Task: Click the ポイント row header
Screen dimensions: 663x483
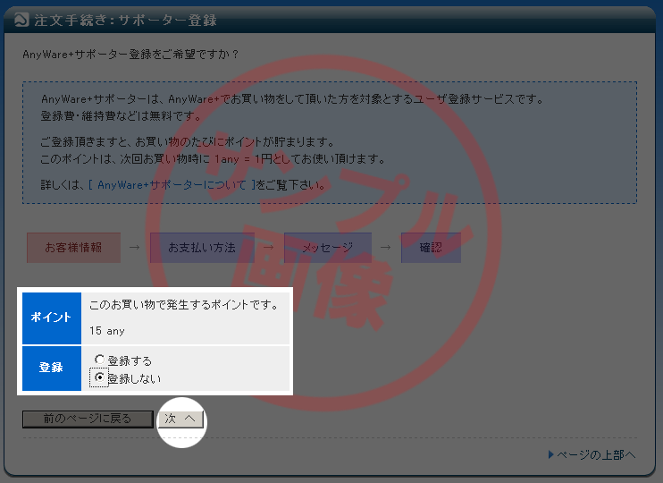Action: point(52,318)
